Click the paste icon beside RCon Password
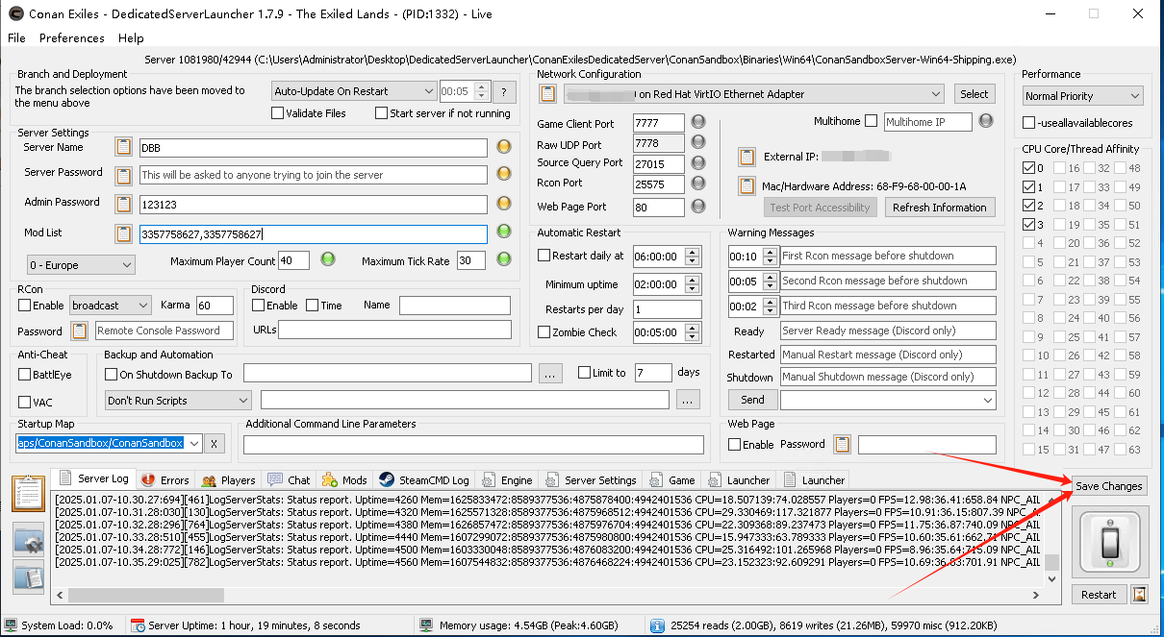This screenshot has height=637, width=1164. (80, 331)
